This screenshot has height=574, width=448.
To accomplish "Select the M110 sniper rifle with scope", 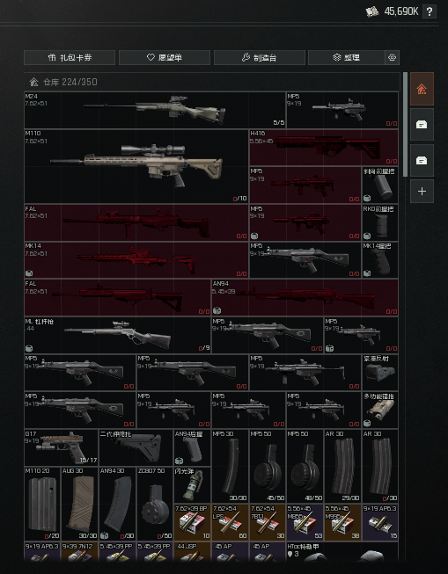I will pyautogui.click(x=136, y=166).
